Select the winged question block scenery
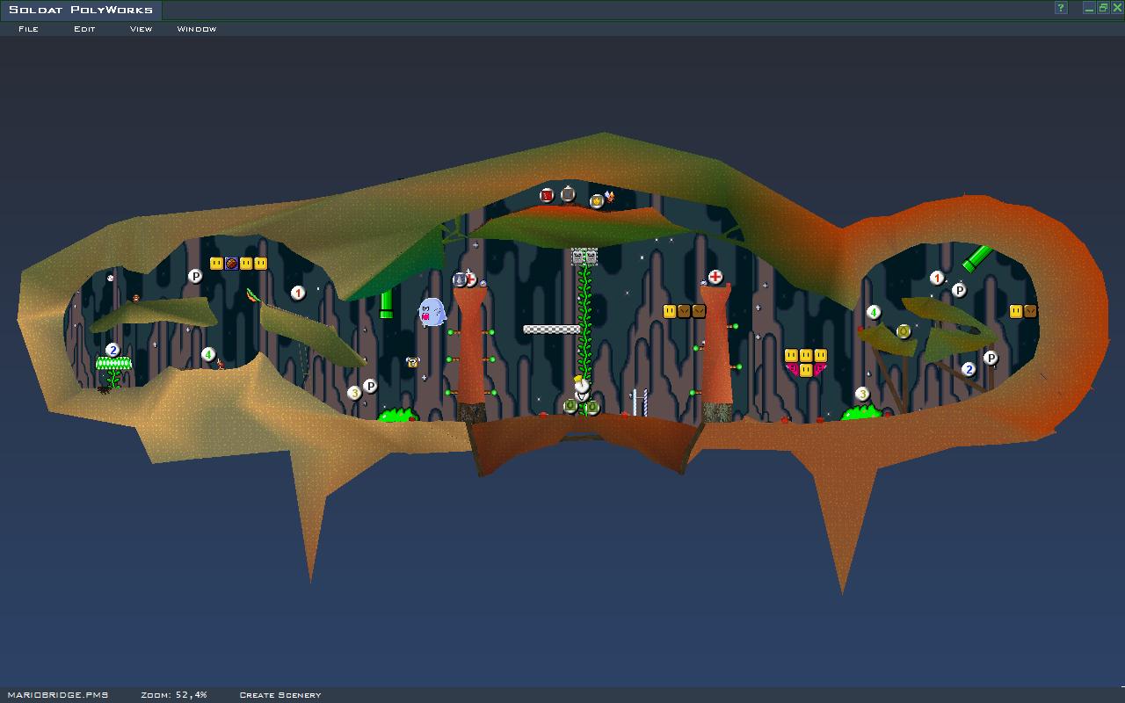1125x703 pixels. coord(412,362)
